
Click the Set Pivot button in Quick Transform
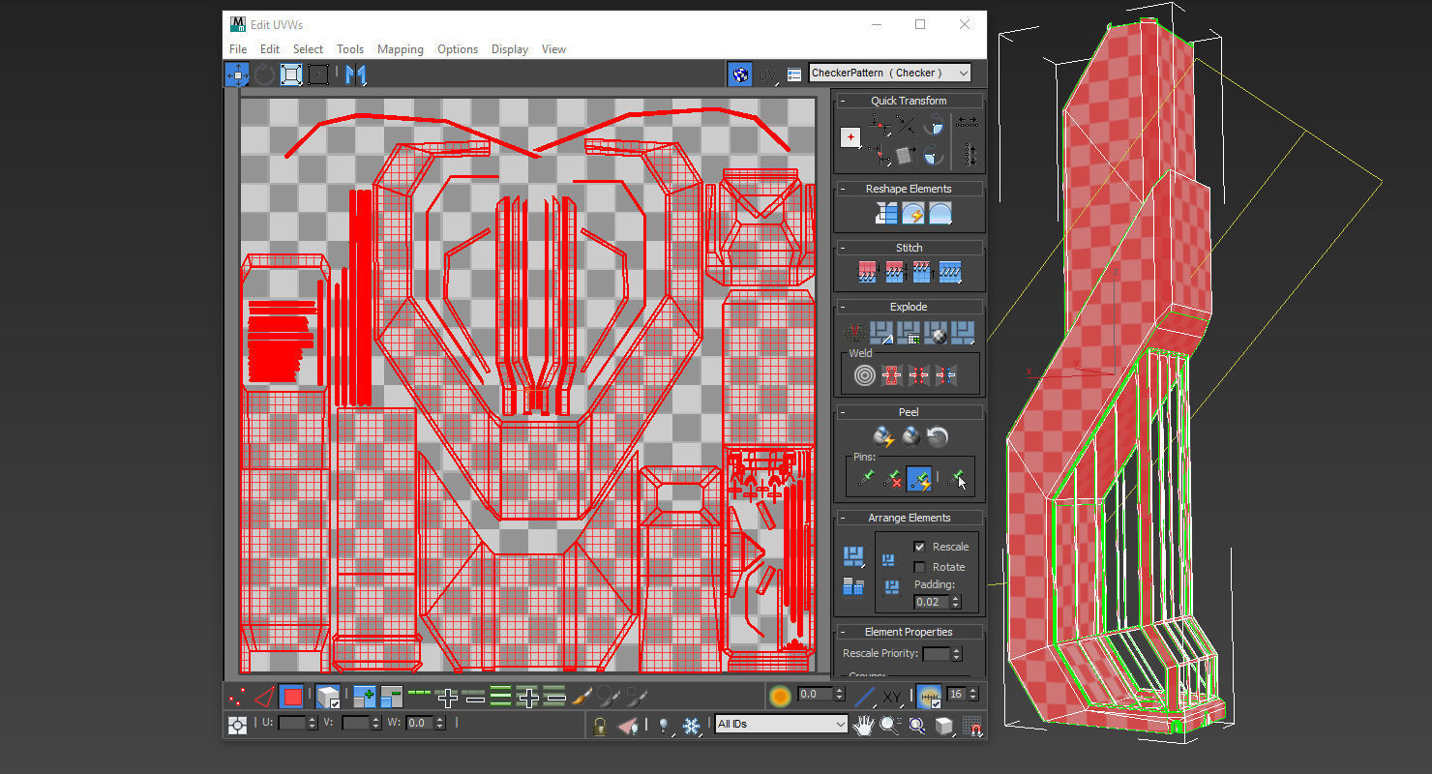pyautogui.click(x=850, y=137)
